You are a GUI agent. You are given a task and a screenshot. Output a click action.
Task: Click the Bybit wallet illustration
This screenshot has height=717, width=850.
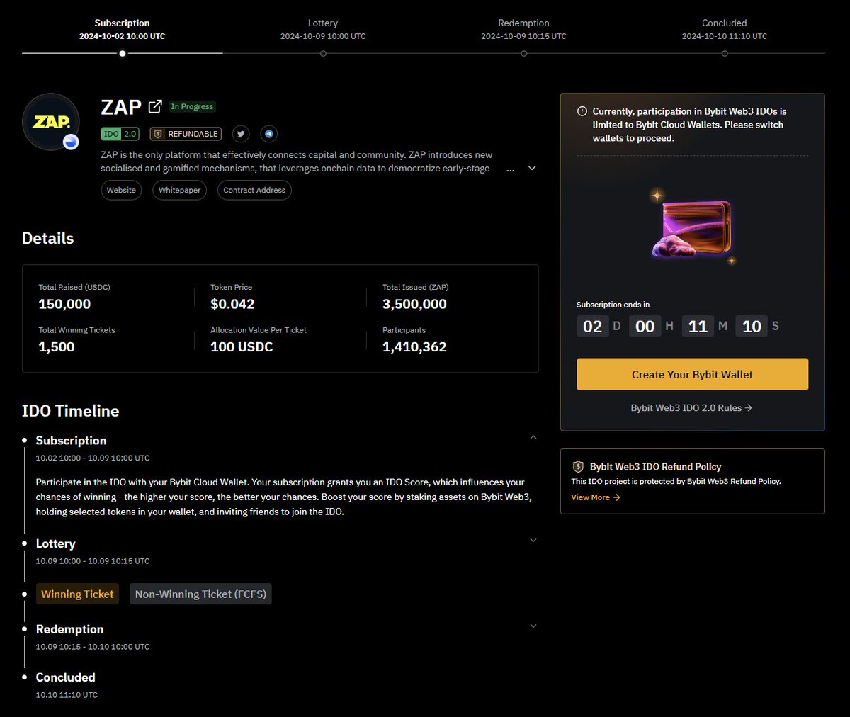[x=693, y=226]
